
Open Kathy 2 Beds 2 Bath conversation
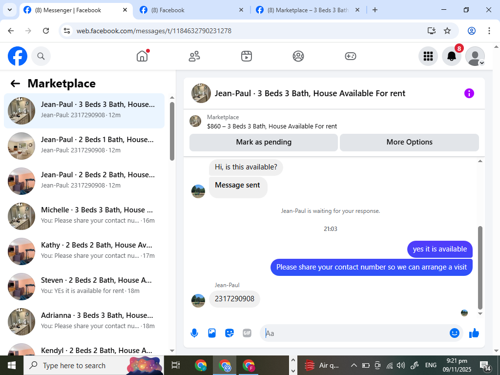click(84, 251)
